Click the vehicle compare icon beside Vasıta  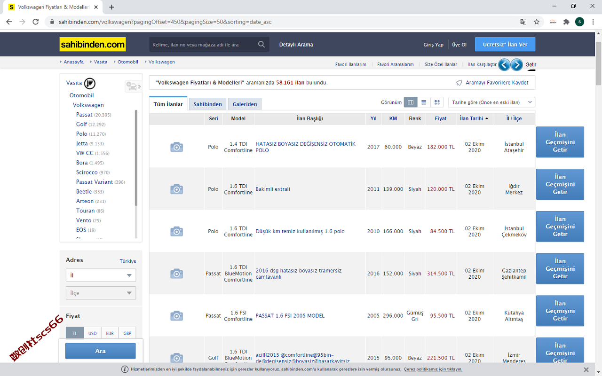pos(133,86)
